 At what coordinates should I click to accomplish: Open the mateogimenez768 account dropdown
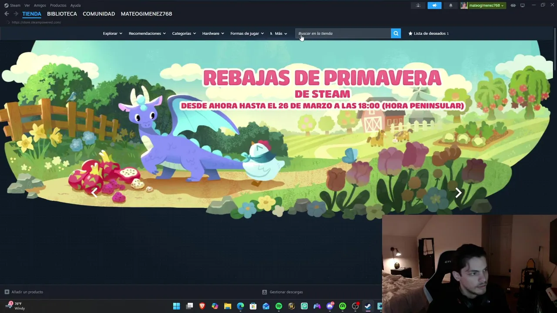pyautogui.click(x=487, y=5)
